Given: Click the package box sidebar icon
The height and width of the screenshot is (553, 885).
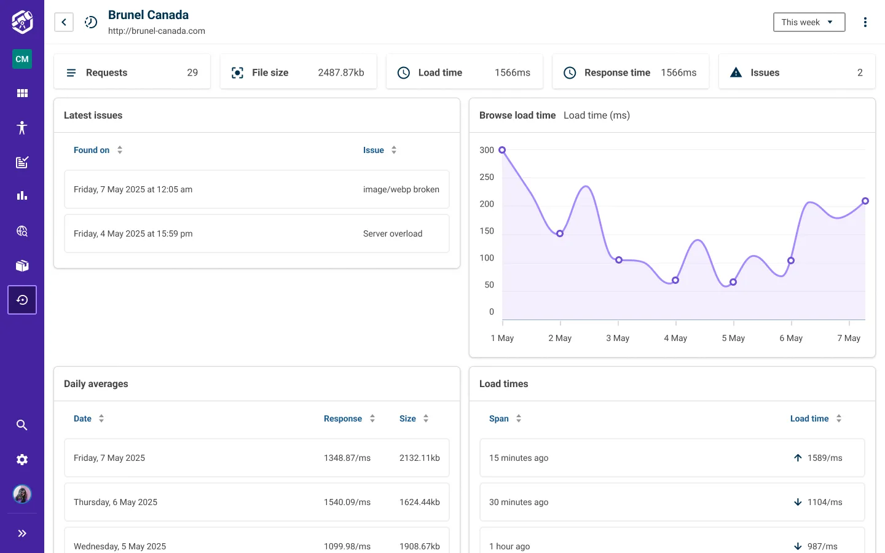Looking at the screenshot, I should pos(22,265).
